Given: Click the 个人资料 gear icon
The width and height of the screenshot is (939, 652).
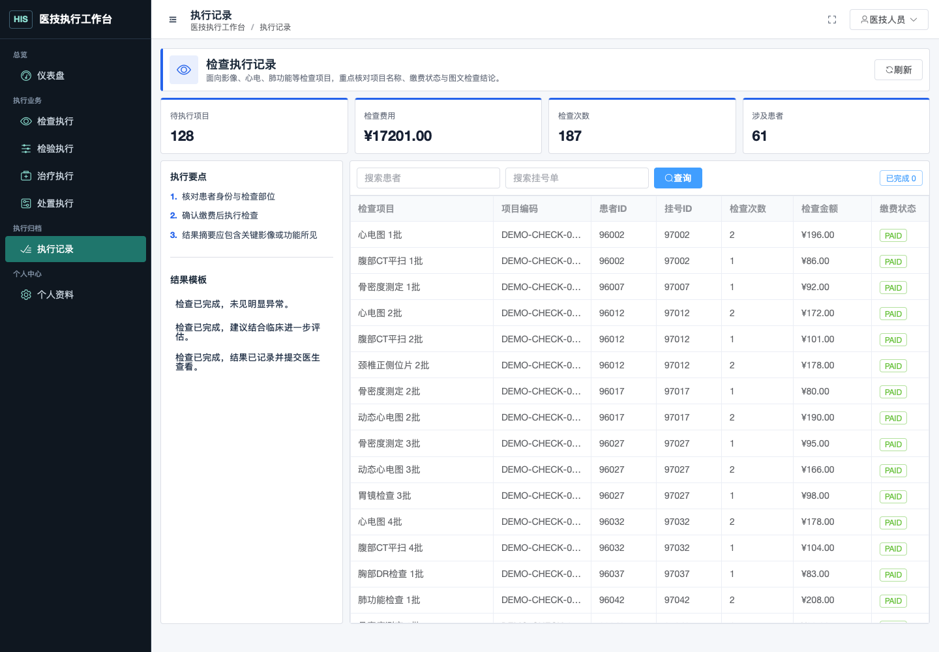Looking at the screenshot, I should (26, 295).
